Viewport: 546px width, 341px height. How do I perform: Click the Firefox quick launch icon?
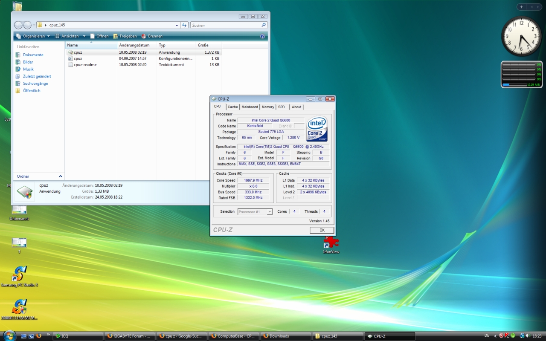click(38, 336)
